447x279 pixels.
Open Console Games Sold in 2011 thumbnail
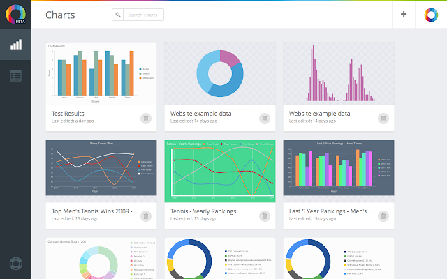101,258
